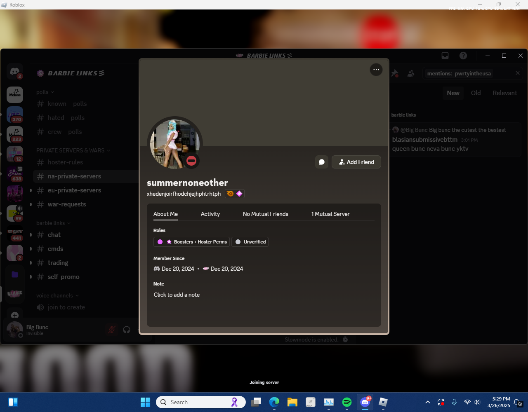Open Microsoft Edge from the taskbar
Screen dimensions: 528x412
click(x=274, y=402)
